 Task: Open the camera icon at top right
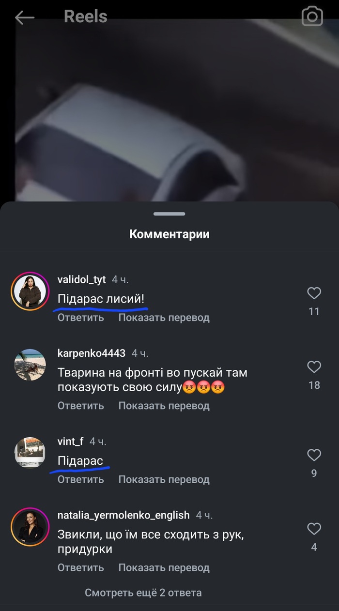point(312,17)
